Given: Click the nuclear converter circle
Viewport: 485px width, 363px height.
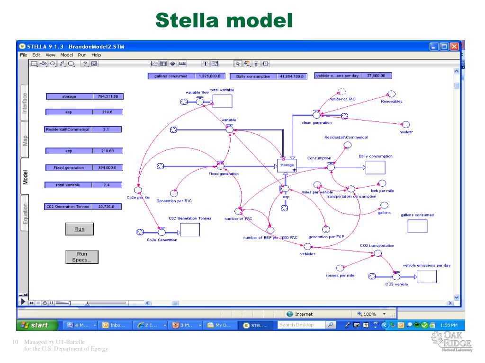Looking at the screenshot, I should (x=405, y=125).
